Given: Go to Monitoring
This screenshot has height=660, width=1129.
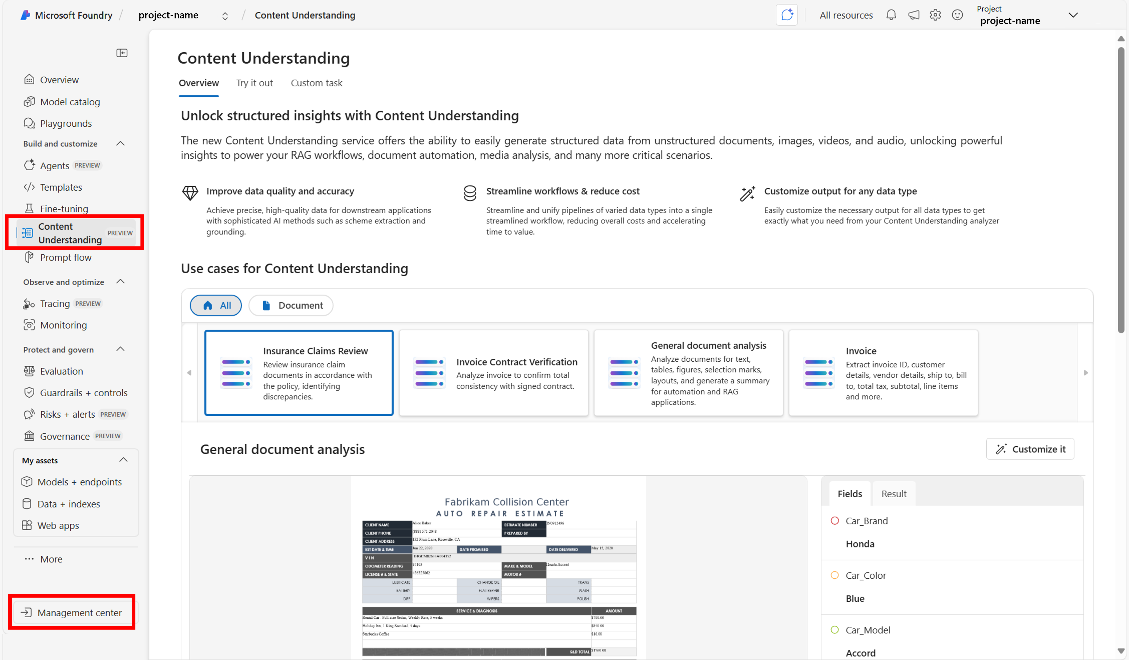Looking at the screenshot, I should 55,325.
